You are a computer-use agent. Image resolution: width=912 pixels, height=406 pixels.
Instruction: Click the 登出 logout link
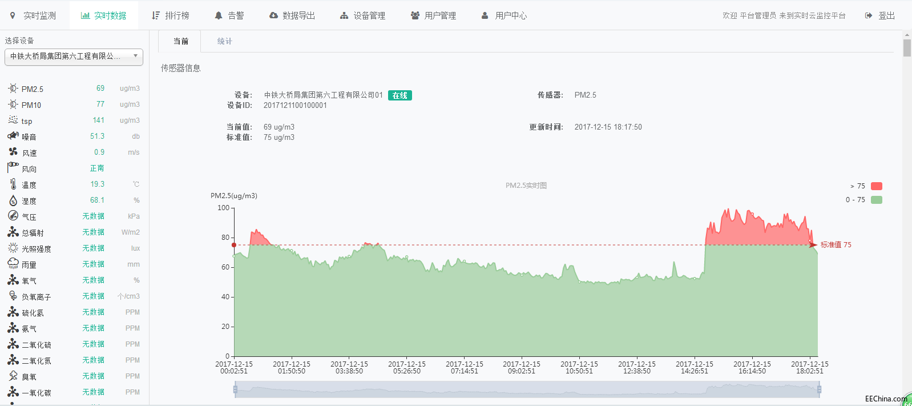click(x=879, y=15)
